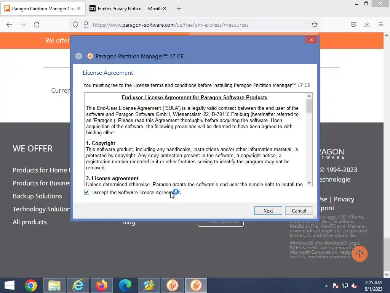390x293 pixels.
Task: Open the Windows Start menu
Action: (10, 285)
